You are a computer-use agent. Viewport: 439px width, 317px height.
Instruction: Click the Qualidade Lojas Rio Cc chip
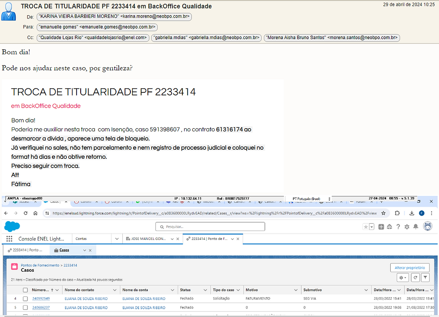tap(93, 38)
